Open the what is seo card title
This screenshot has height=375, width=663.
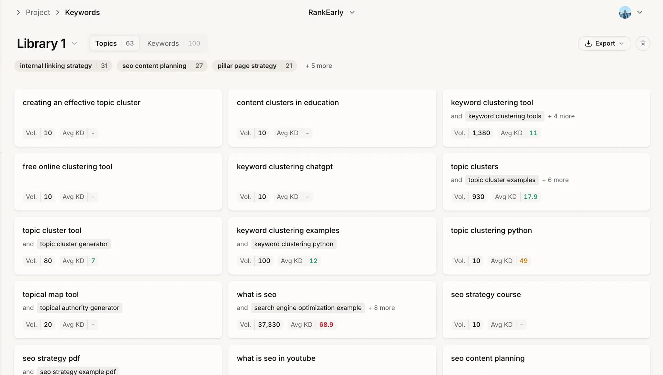click(256, 295)
